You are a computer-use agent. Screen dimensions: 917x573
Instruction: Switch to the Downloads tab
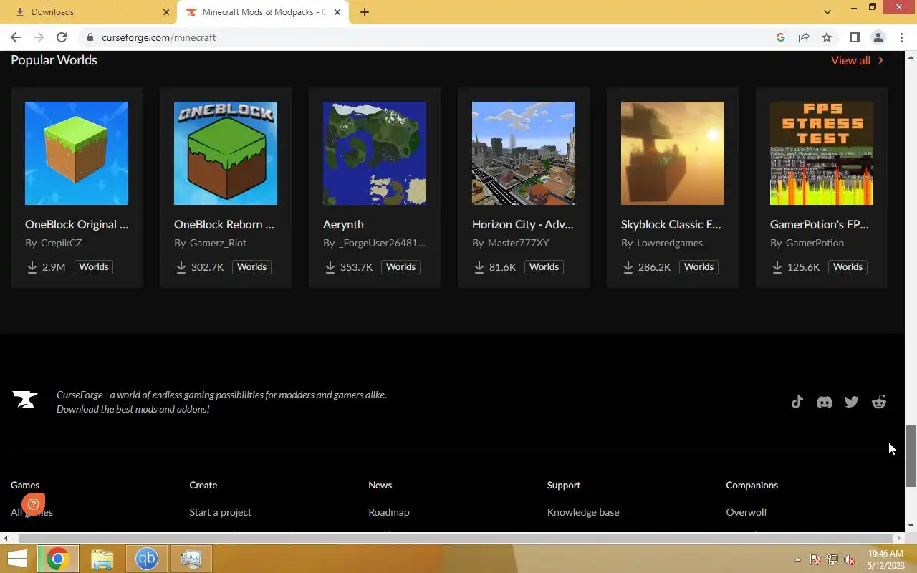coord(89,12)
